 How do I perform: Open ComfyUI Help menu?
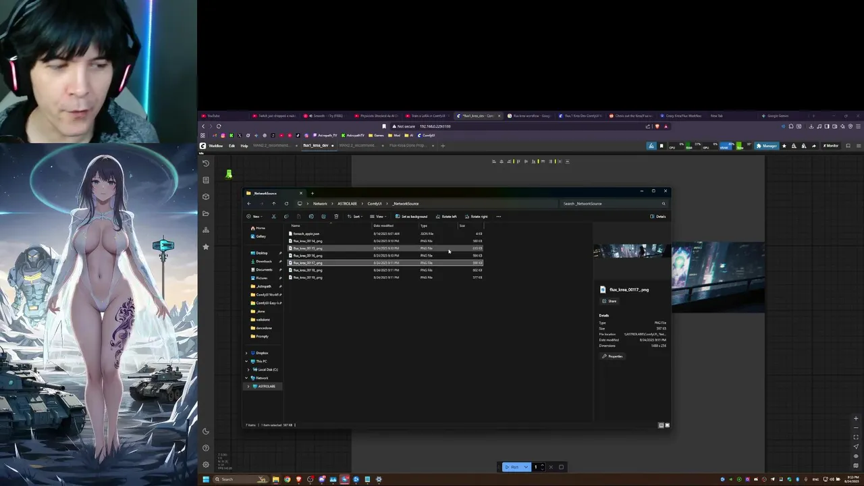pyautogui.click(x=244, y=146)
